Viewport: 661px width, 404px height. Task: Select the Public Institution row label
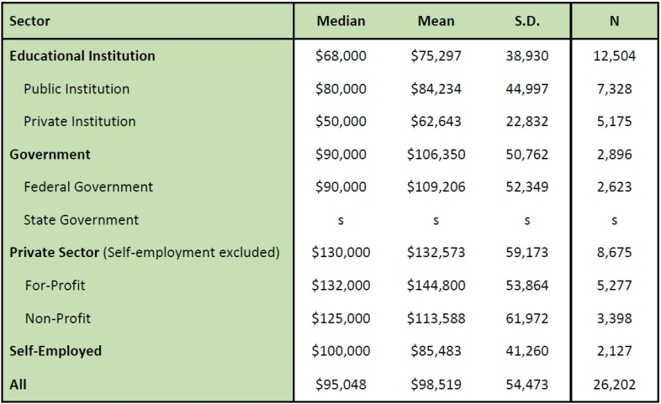tap(77, 88)
